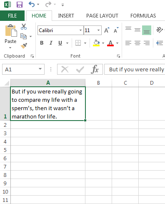Cut the selection with scissors icon
The width and height of the screenshot is (165, 204).
pos(24,27)
